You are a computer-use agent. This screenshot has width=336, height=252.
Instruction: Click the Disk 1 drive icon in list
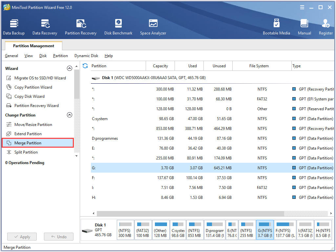tap(95, 78)
